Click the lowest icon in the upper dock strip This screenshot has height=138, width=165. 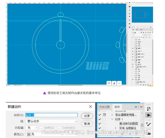130,27
